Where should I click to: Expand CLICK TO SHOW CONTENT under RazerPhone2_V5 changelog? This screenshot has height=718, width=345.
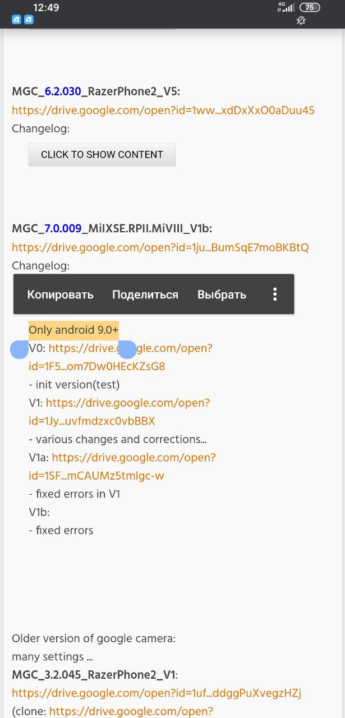tap(102, 155)
